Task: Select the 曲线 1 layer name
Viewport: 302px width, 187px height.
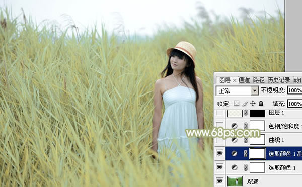Action: 276,140
